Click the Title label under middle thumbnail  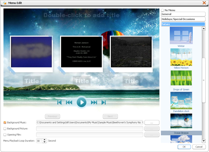point(82,81)
